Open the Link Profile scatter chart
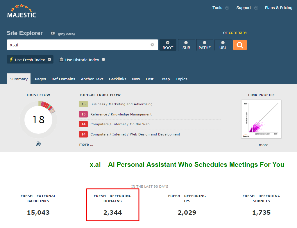The width and height of the screenshot is (297, 228). (261, 119)
